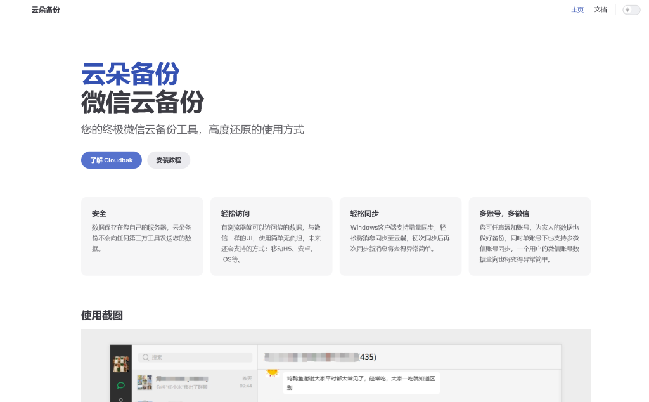Click the 云朵备份 site title logo

pos(46,10)
